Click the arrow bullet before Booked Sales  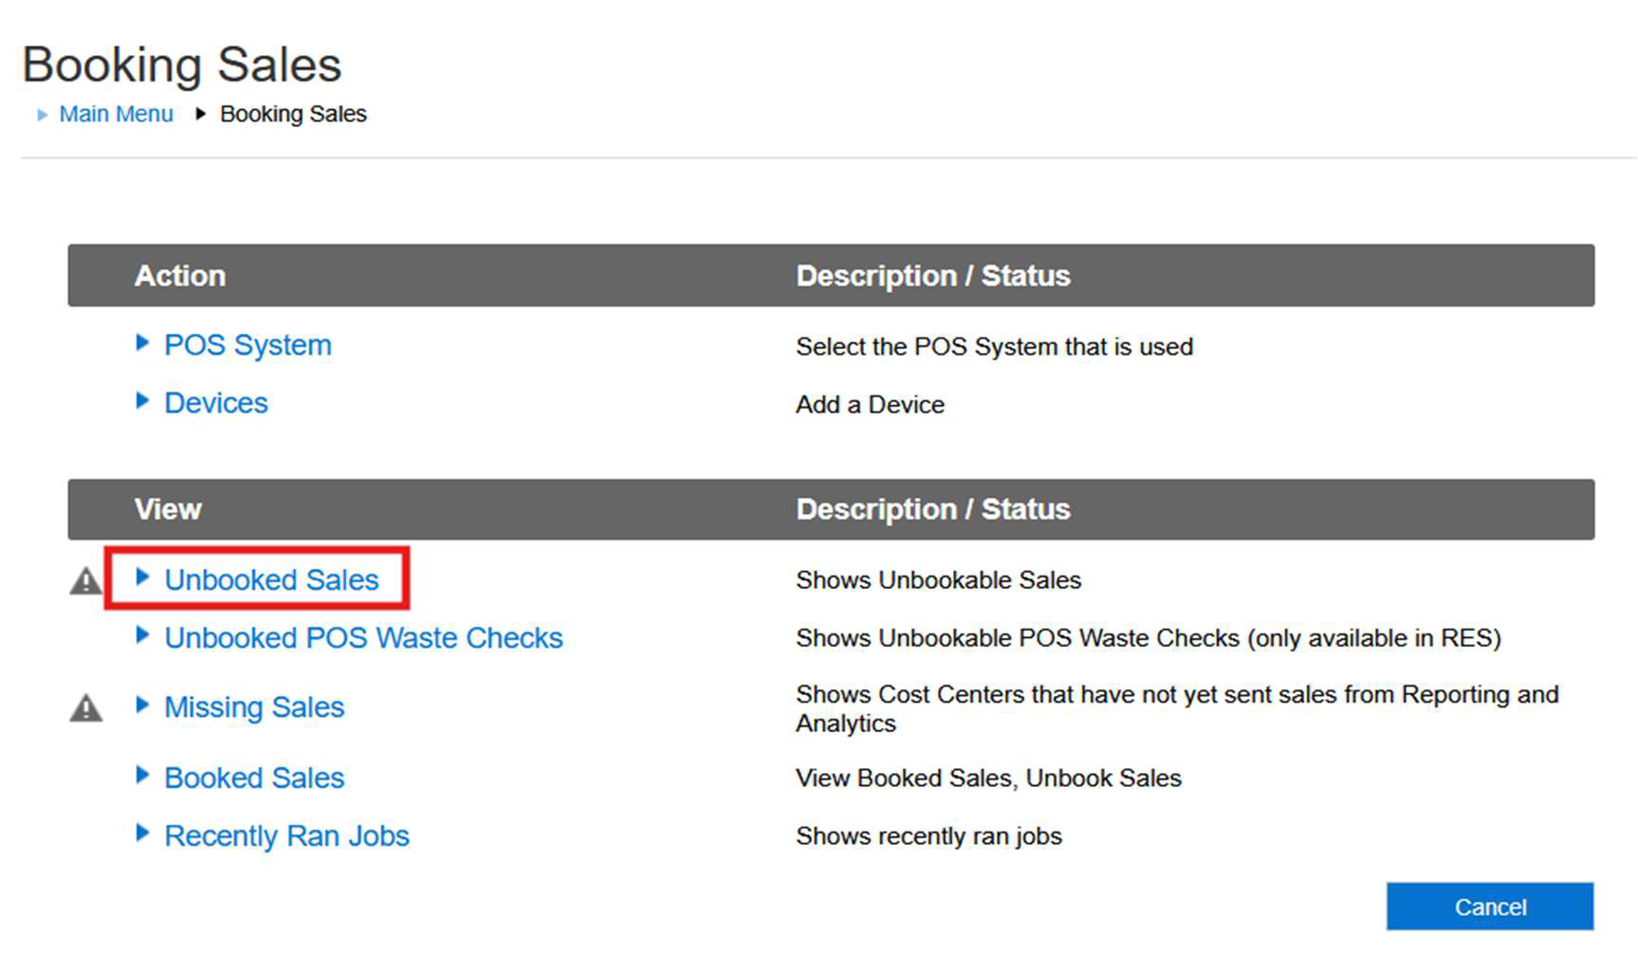(x=142, y=776)
